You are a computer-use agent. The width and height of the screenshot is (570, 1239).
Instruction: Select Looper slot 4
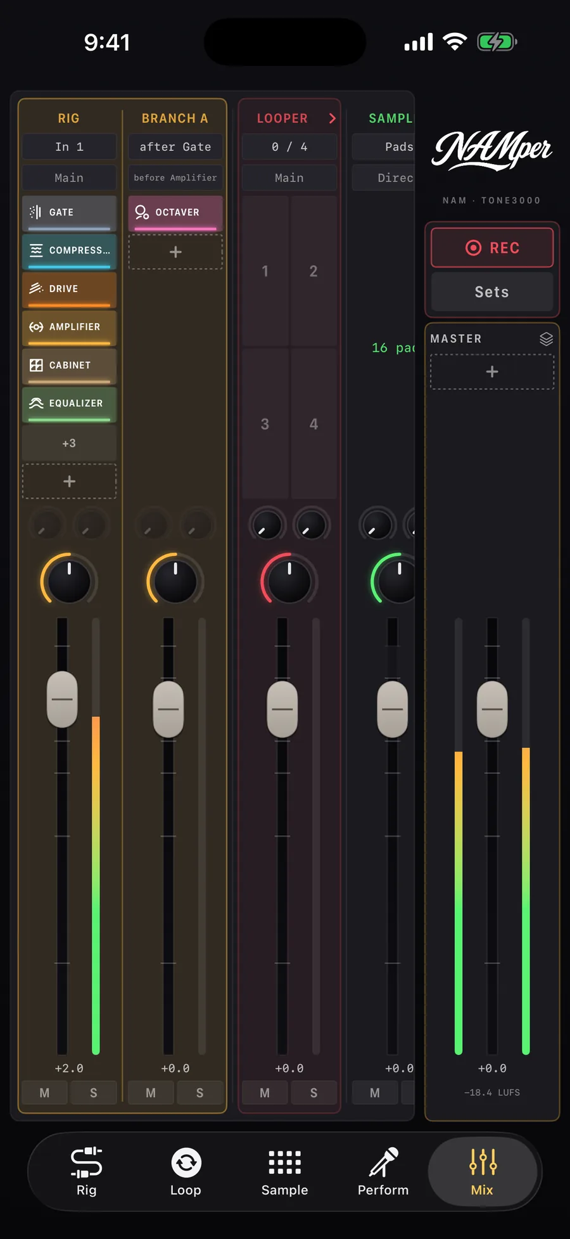[313, 424]
